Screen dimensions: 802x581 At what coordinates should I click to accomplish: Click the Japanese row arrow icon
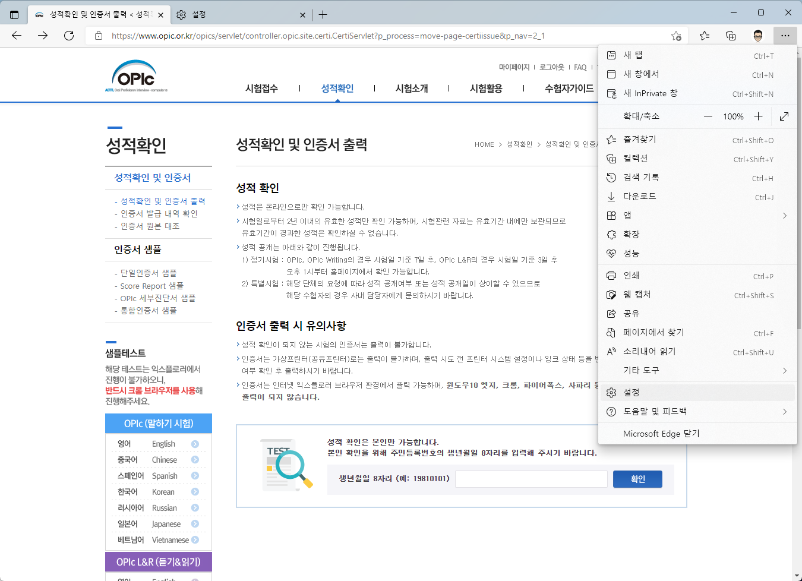tap(195, 524)
